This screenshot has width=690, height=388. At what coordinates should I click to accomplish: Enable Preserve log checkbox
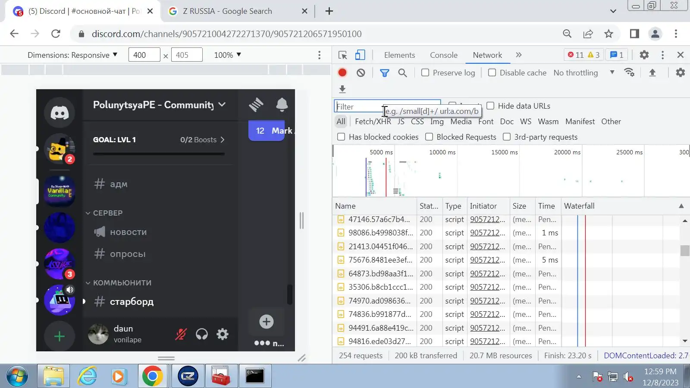[x=425, y=73]
